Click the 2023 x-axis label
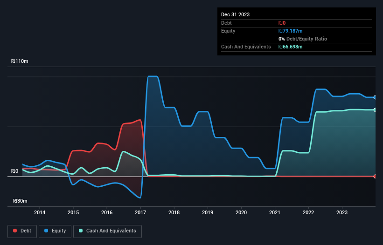Viewport: 383px width, 245px height. (342, 212)
